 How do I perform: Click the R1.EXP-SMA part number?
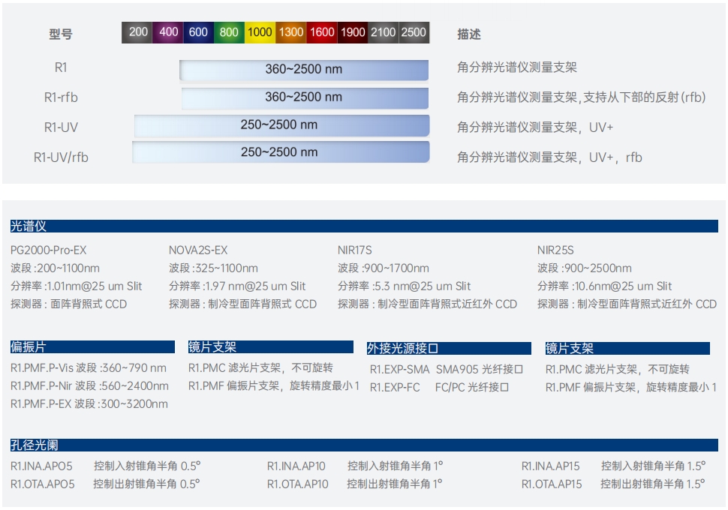[x=399, y=370]
